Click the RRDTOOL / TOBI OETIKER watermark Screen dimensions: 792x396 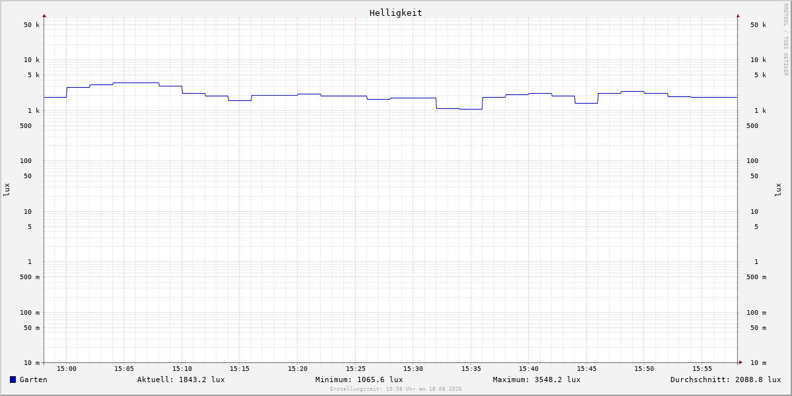point(785,40)
